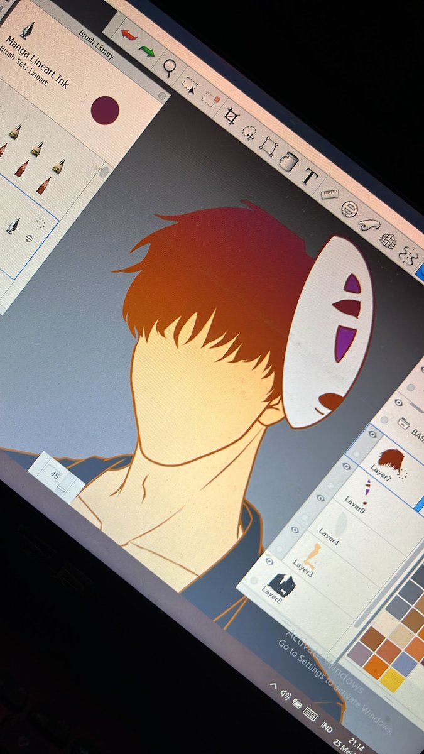
Task: Hide Layer9 using its eye icon
Action: 347,466
